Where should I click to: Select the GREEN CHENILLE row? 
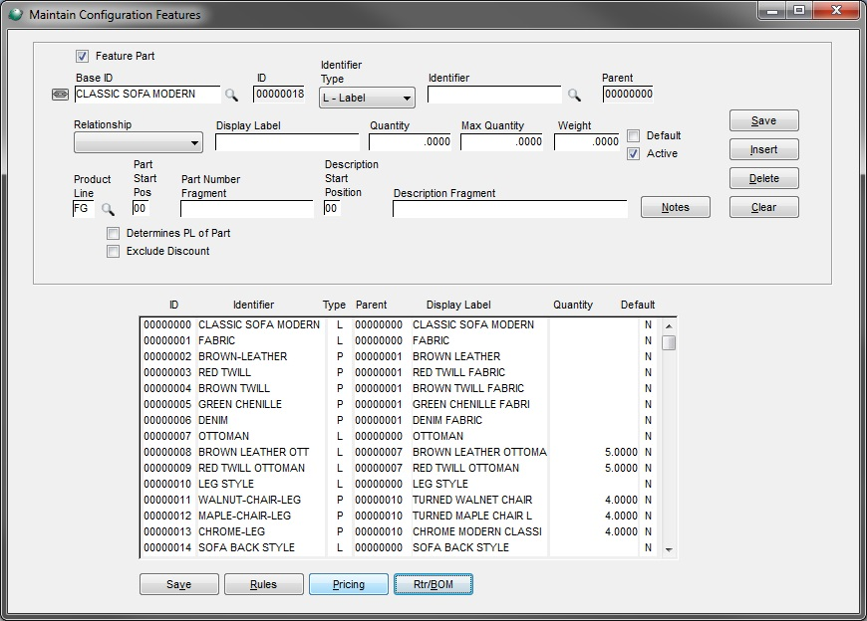coord(400,404)
